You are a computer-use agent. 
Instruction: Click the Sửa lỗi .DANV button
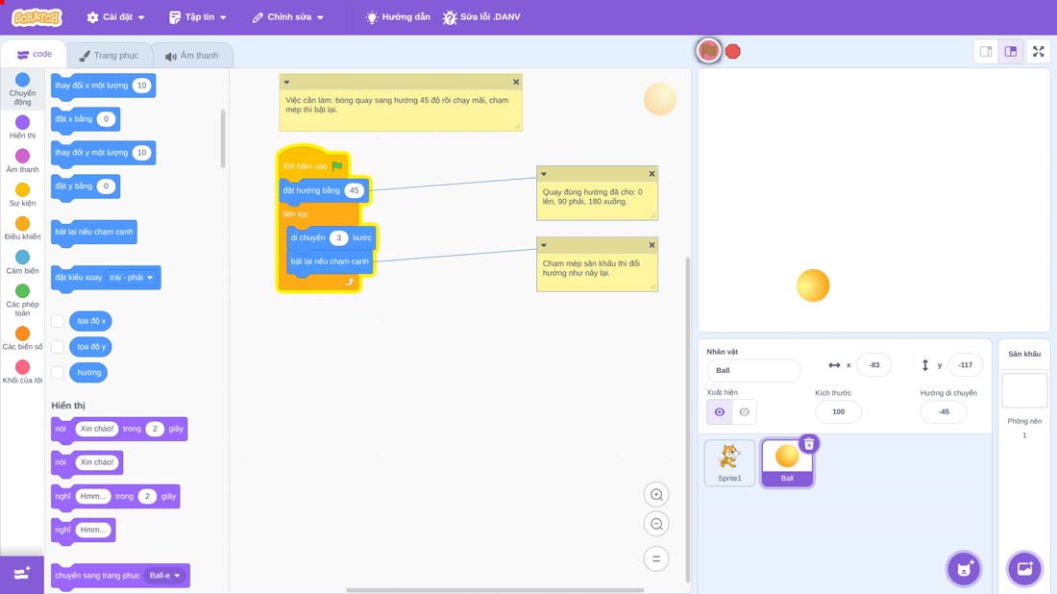coord(481,17)
